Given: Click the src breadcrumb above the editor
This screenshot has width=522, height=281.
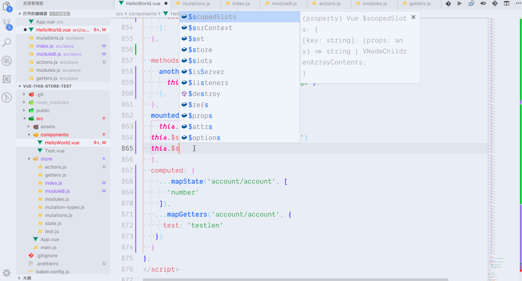Looking at the screenshot, I should tap(119, 14).
